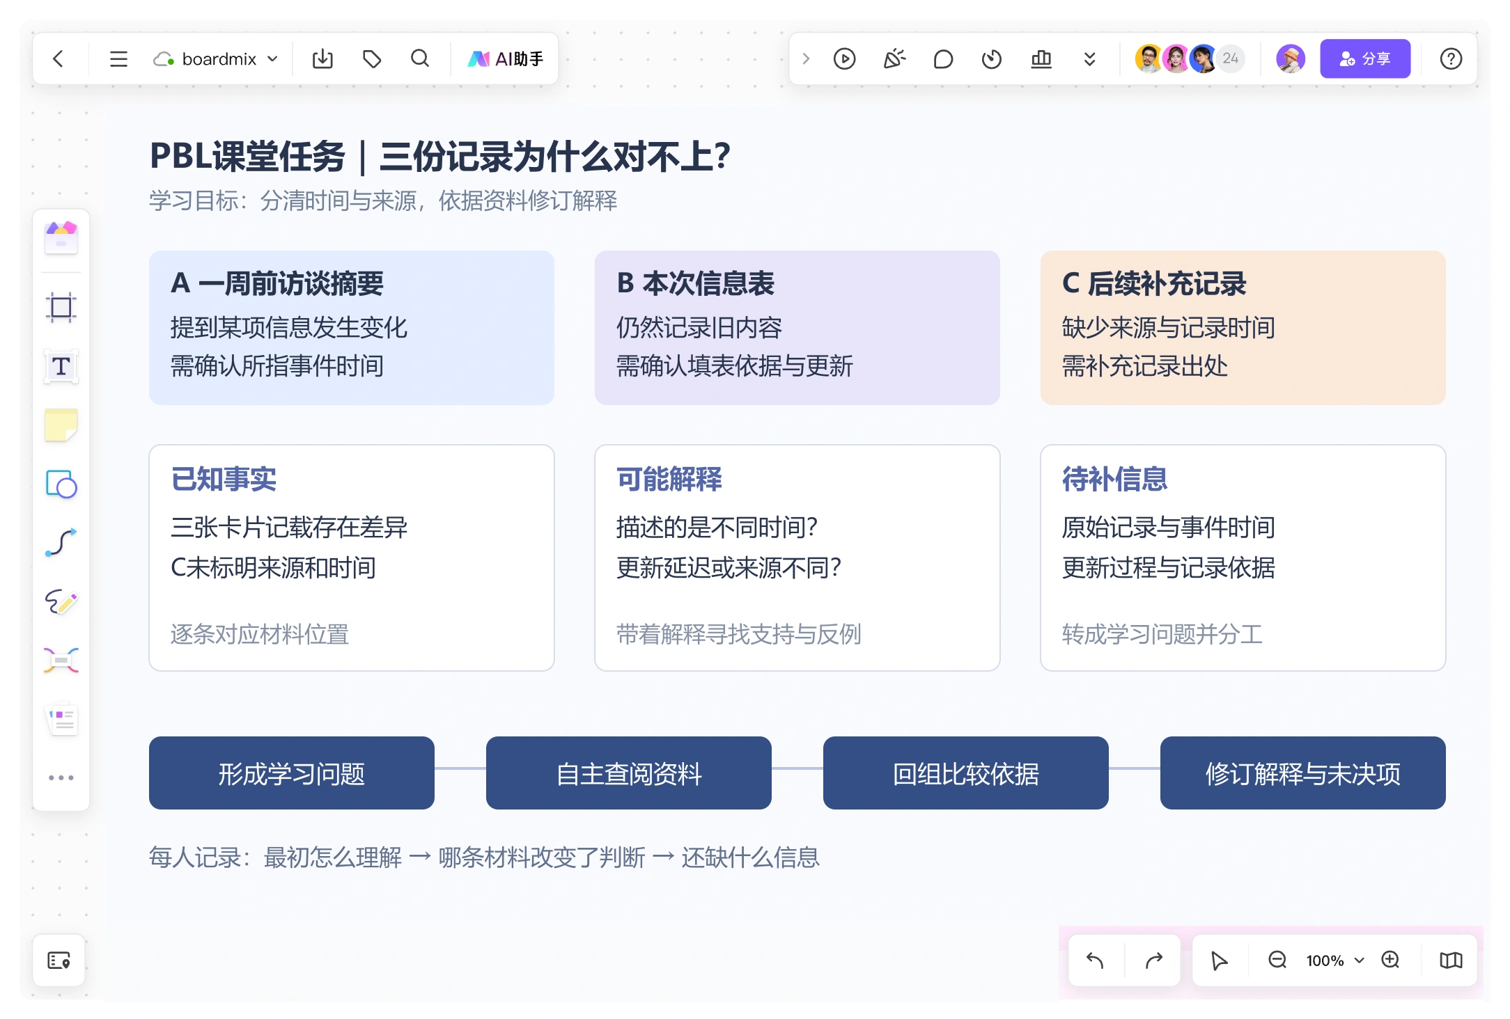Select the 形成学习问题 step box
The height and width of the screenshot is (1019, 1510).
[x=292, y=773]
